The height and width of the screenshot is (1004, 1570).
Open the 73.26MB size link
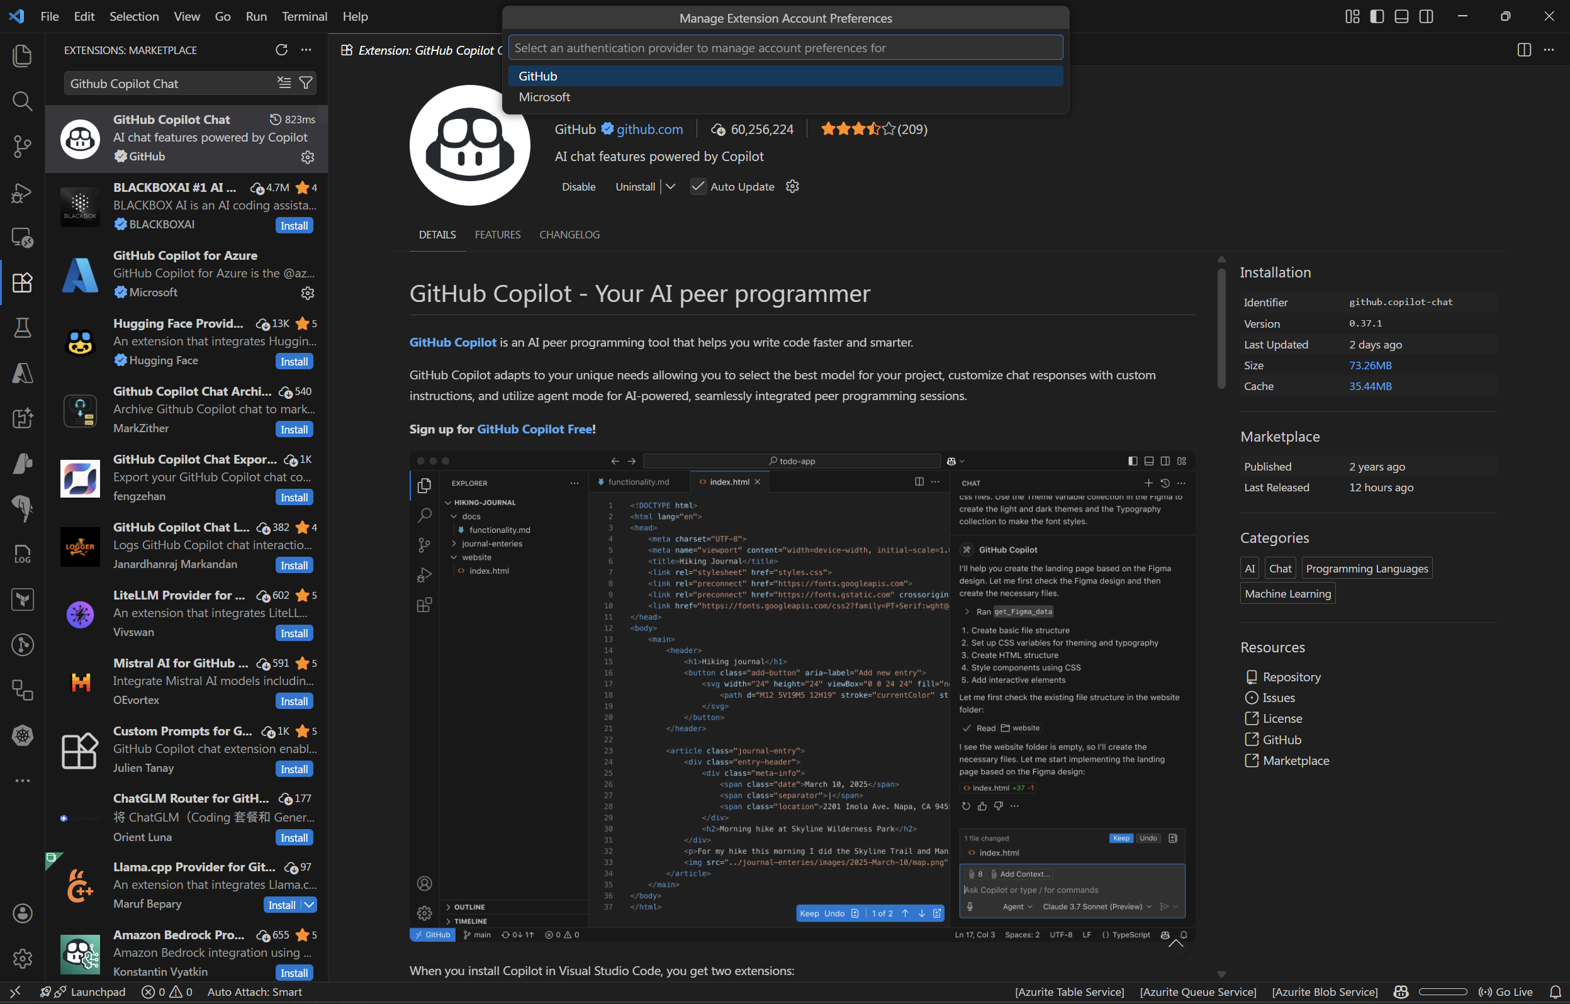pyautogui.click(x=1370, y=365)
